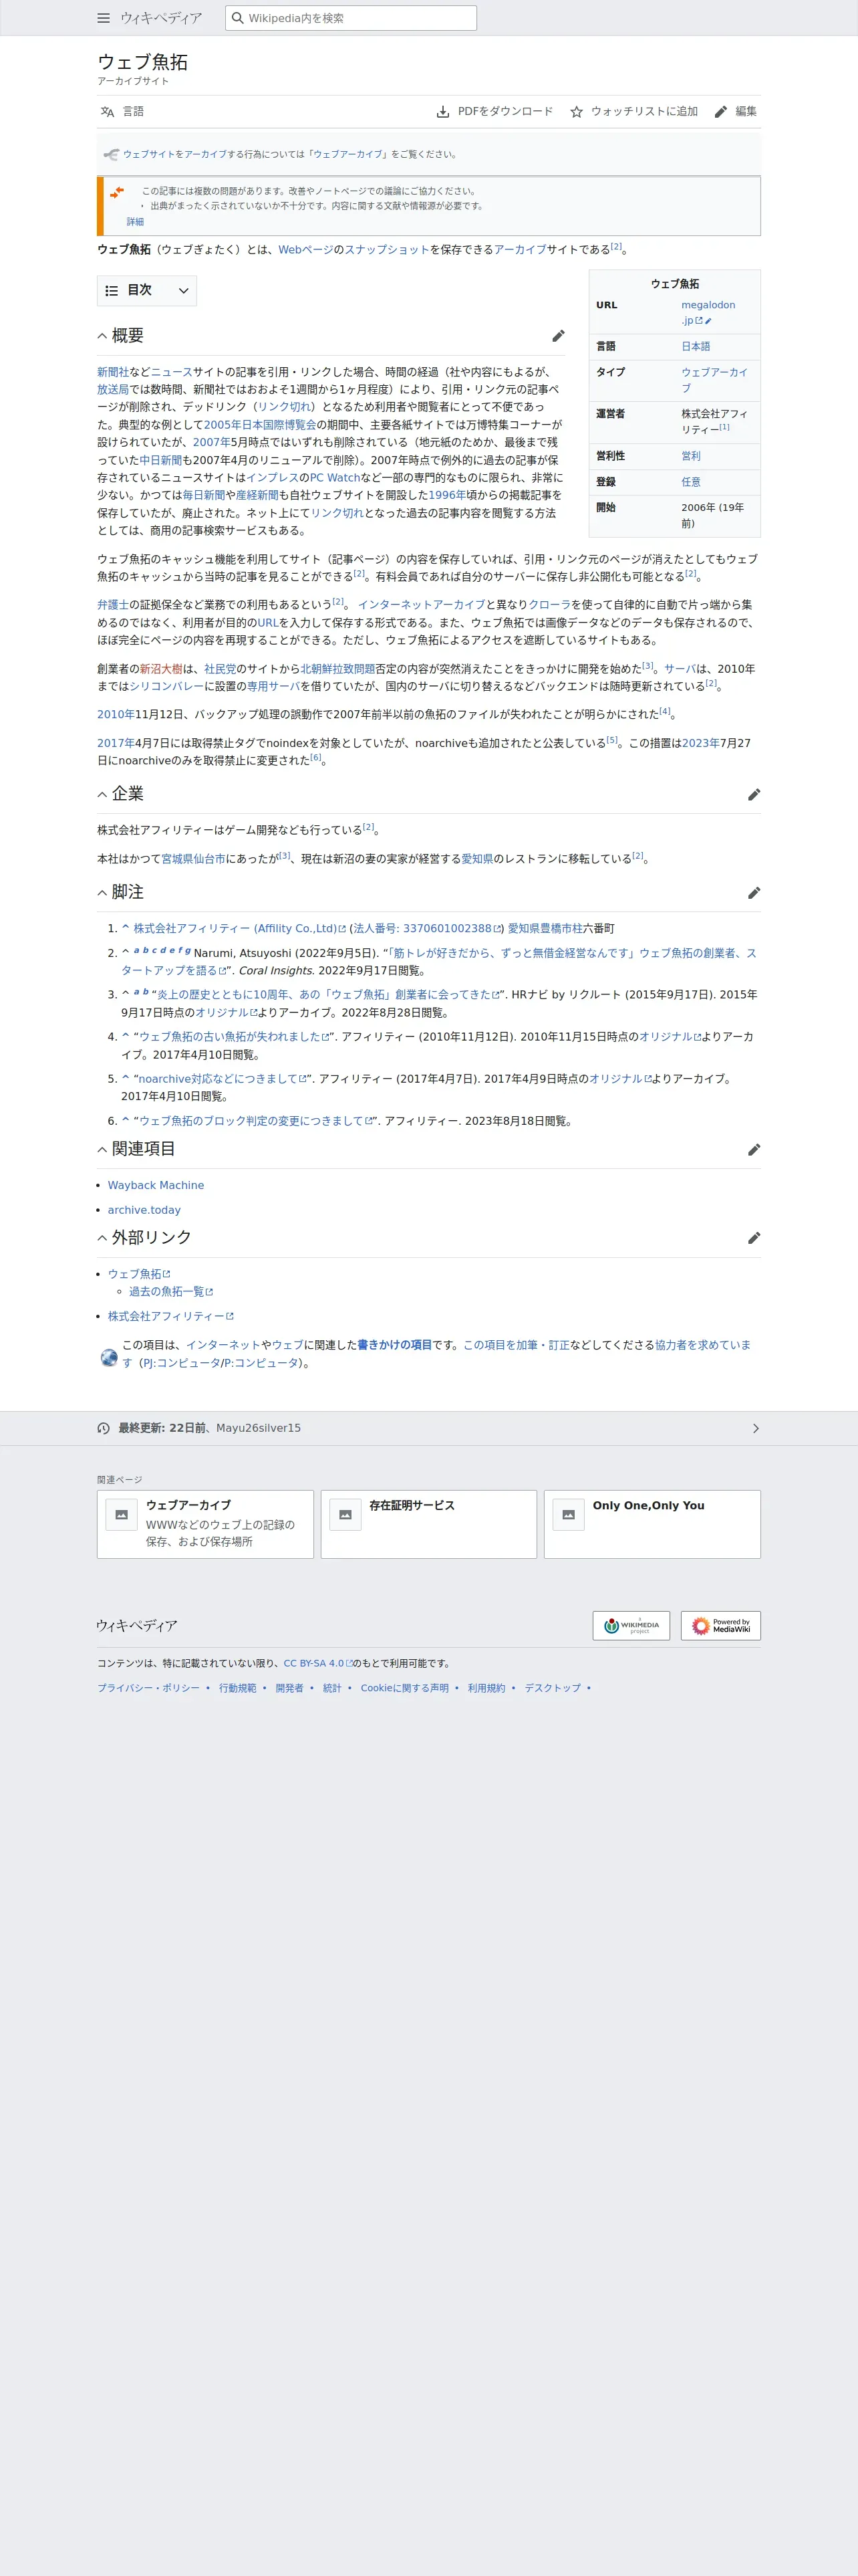
Task: Open 宮城県仙台市 link
Action: [194, 858]
